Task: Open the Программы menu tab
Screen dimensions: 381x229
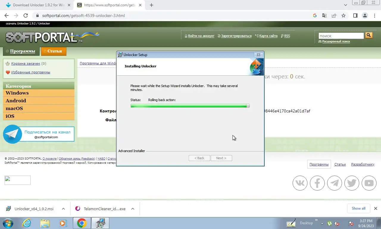Action: point(21,51)
